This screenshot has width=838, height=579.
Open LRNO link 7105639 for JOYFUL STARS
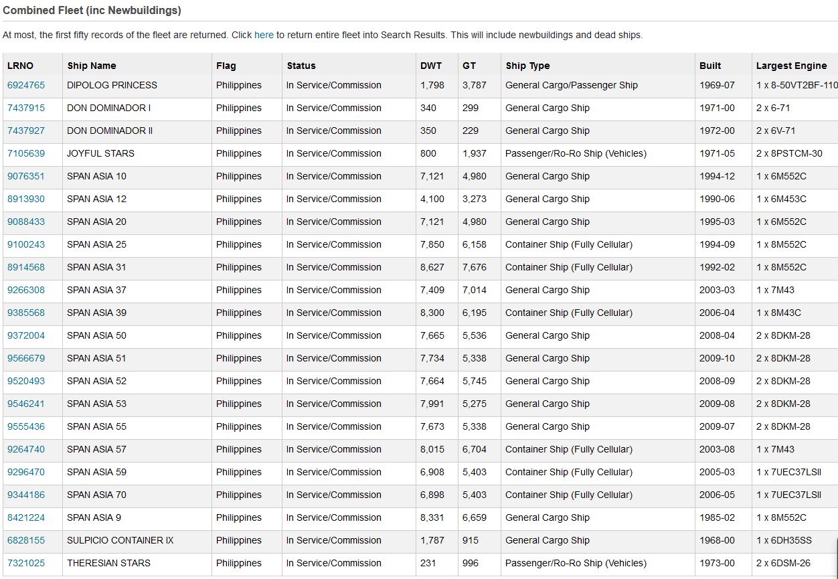(x=26, y=153)
